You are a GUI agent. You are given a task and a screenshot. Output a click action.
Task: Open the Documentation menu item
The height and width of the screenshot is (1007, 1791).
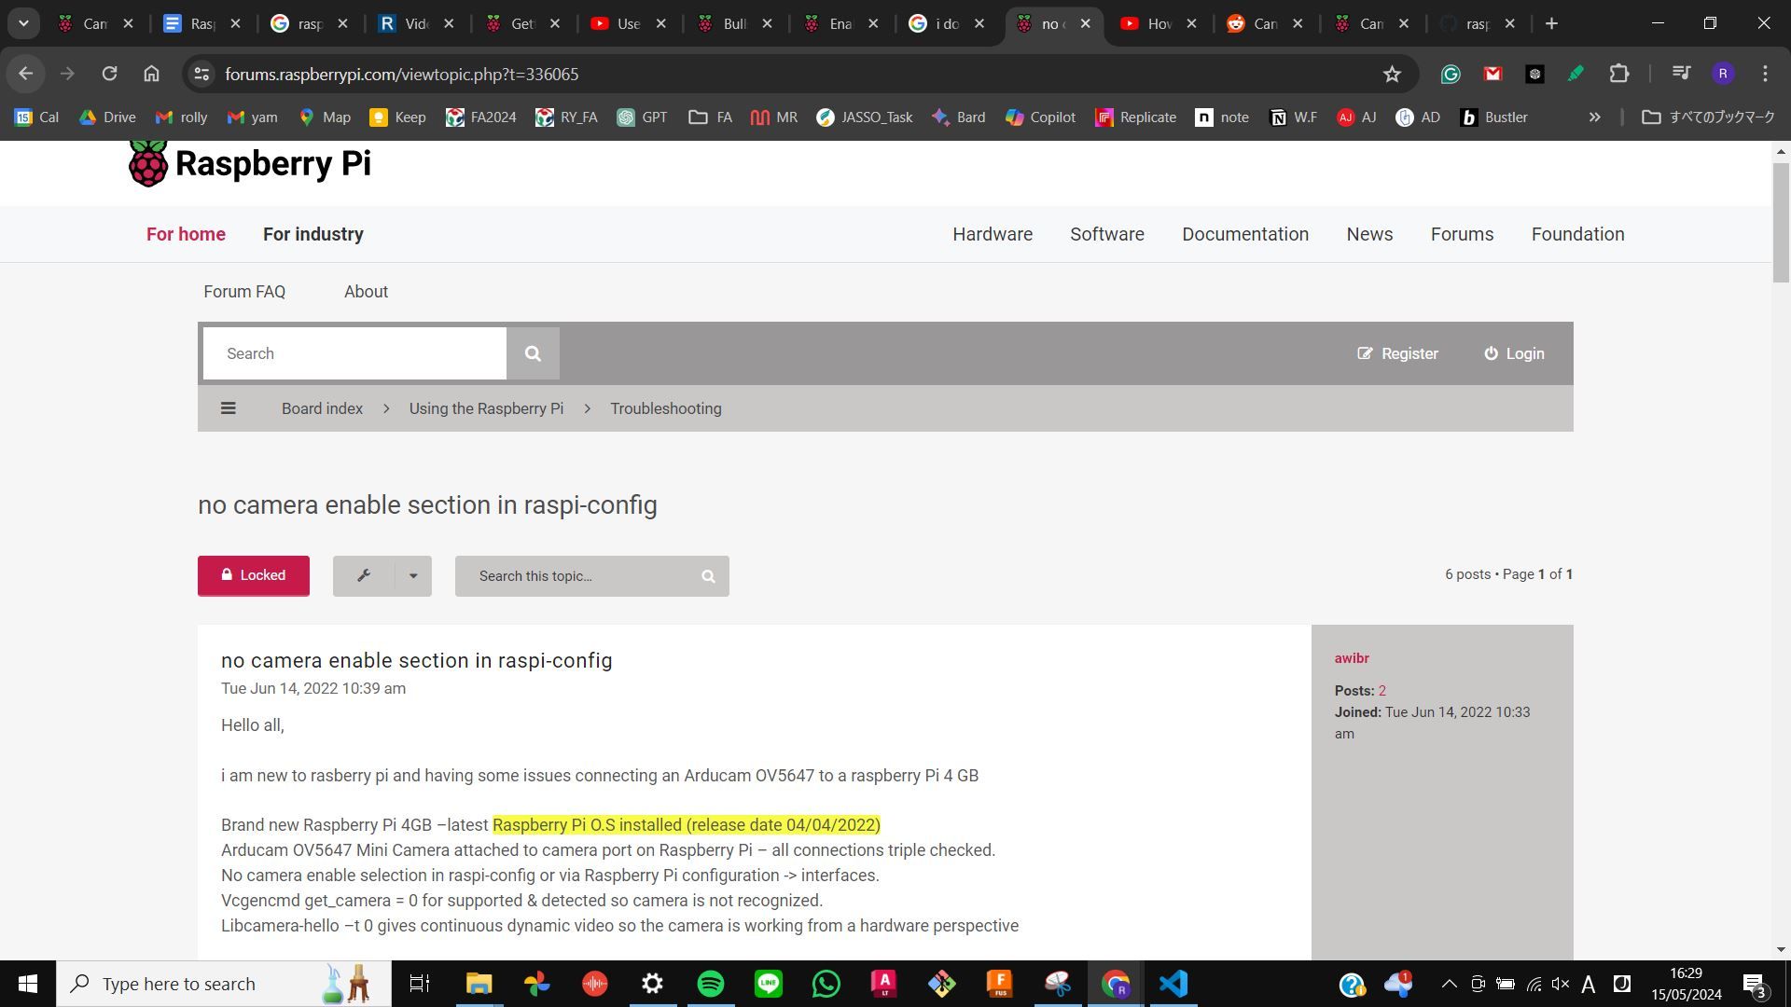click(1245, 234)
